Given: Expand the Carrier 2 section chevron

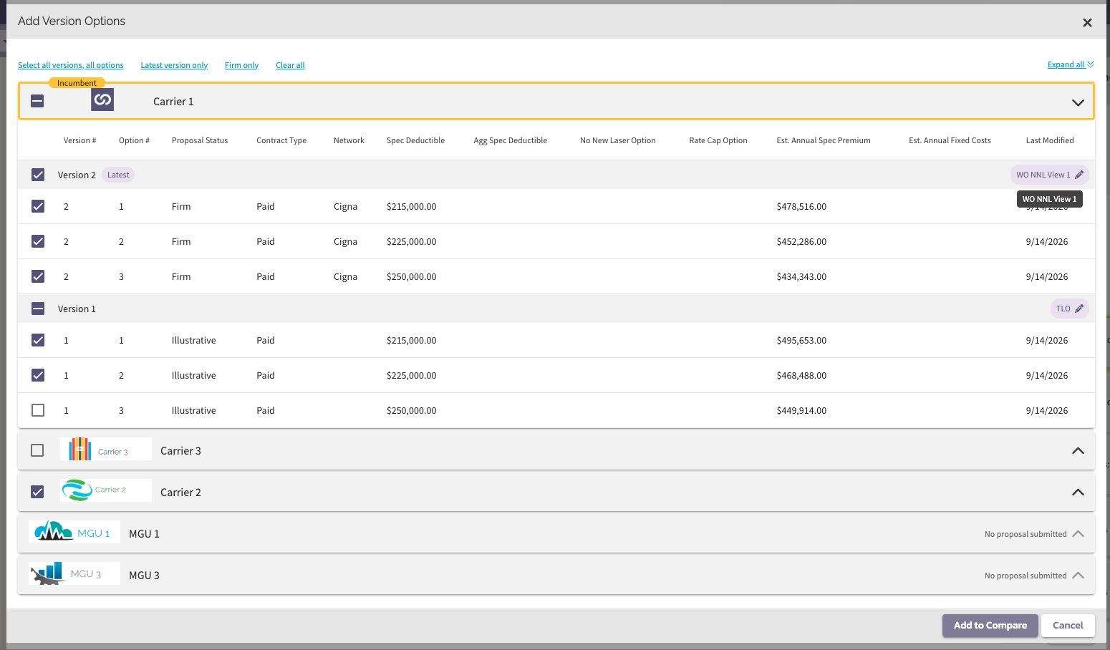Looking at the screenshot, I should (x=1078, y=492).
